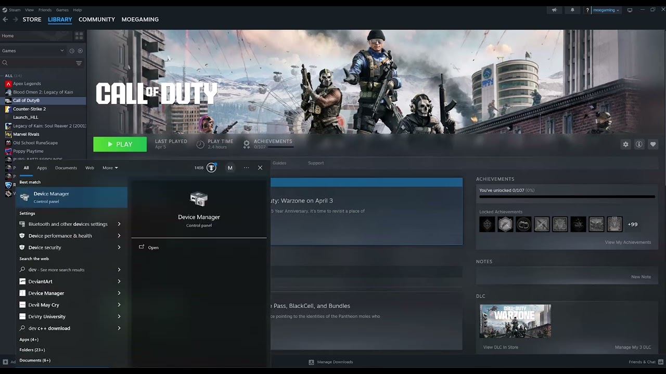The width and height of the screenshot is (666, 374).
Task: Click the Steam back navigation arrow
Action: click(5, 19)
